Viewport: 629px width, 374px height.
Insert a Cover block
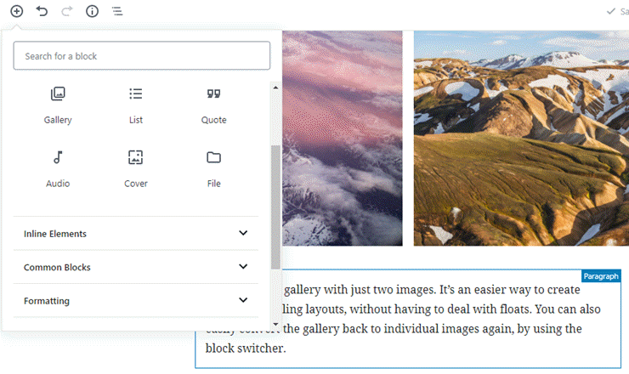tap(136, 169)
